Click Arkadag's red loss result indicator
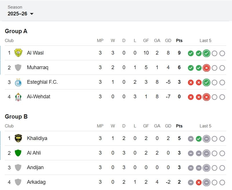The height and width of the screenshot is (190, 232). tap(199, 183)
